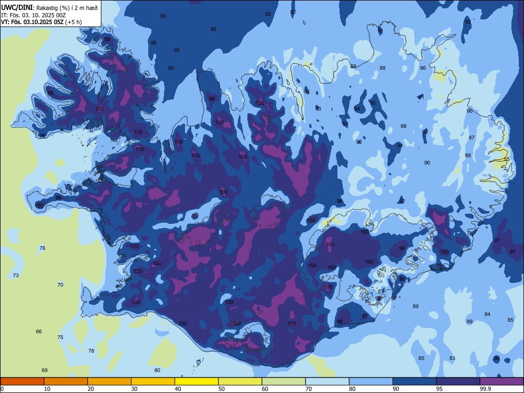Click the '60' legend scale label
The image size is (524, 393).
pos(265,389)
